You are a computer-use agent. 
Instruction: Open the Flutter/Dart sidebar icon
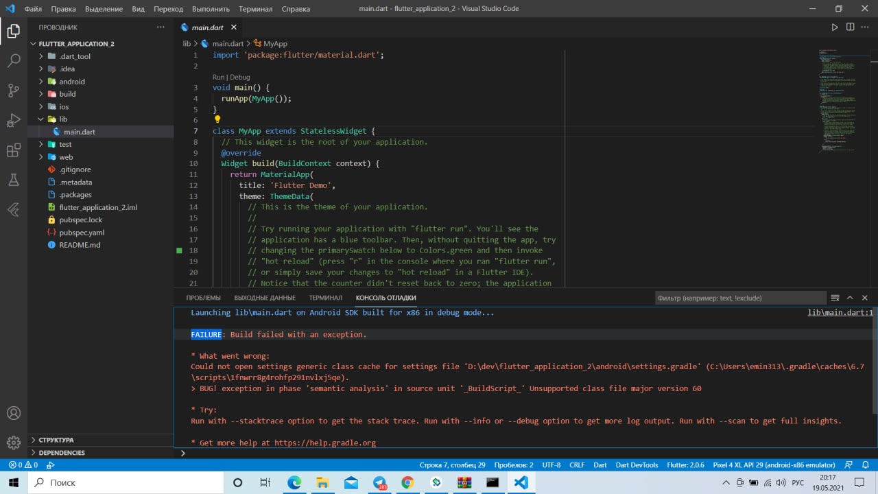14,210
